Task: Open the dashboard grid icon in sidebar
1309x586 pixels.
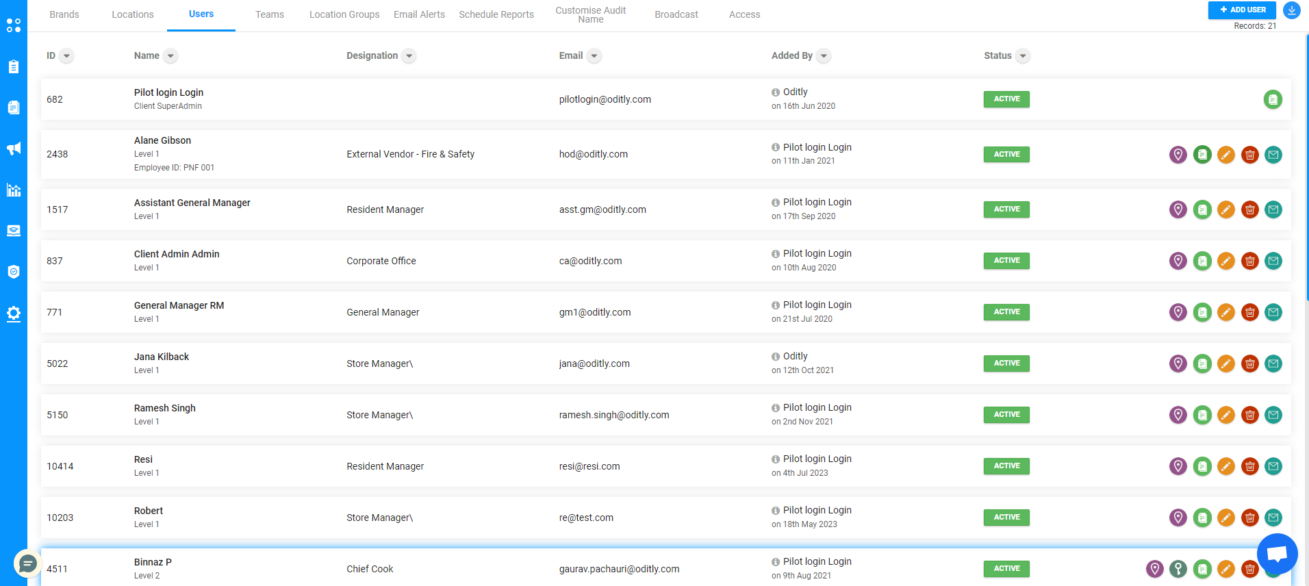Action: click(14, 25)
